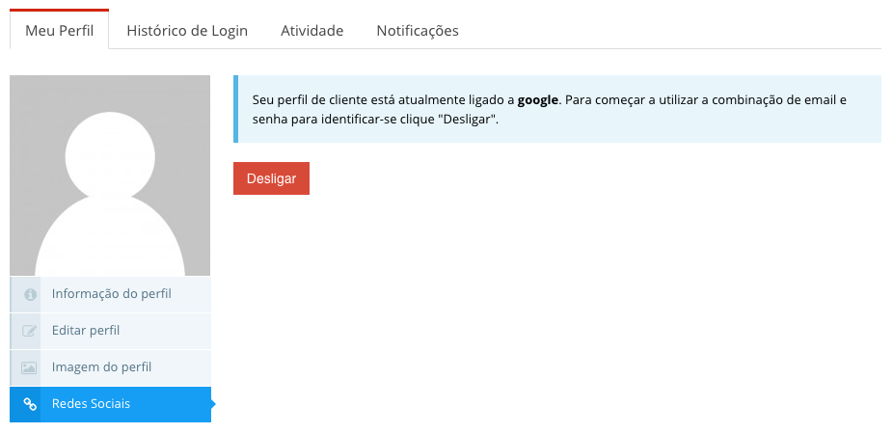Viewport: 893px width, 433px height.
Task: Click the info icon beside Informação do perfil
Action: tap(29, 294)
